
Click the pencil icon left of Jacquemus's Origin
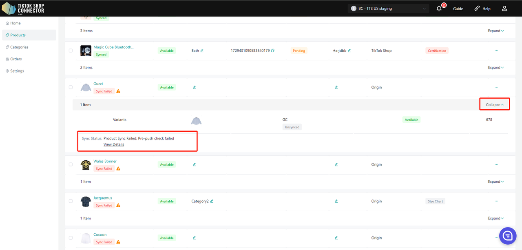pos(336,201)
